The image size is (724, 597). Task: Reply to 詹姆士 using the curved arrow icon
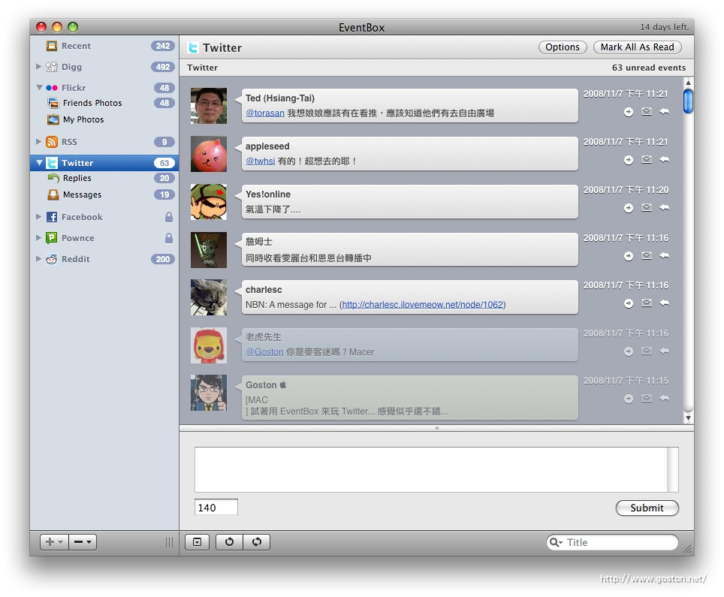click(664, 256)
